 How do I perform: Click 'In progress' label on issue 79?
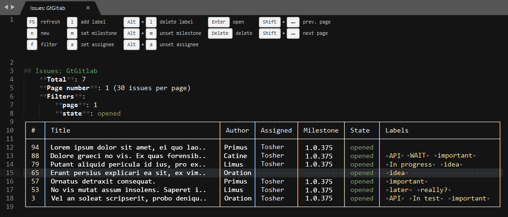(x=410, y=164)
